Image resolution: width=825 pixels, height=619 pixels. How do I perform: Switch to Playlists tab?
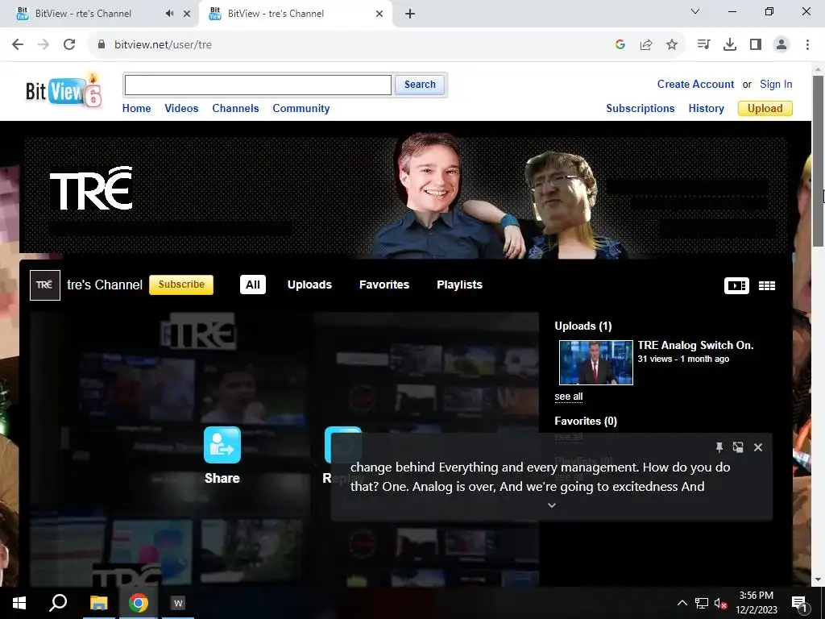click(459, 285)
